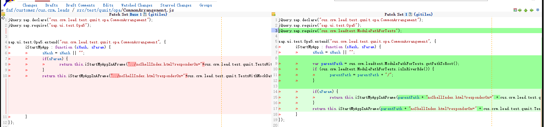Viewport: 544px width, 127px height.
Task: Click right pane line number 3
Action: click(x=276, y=31)
